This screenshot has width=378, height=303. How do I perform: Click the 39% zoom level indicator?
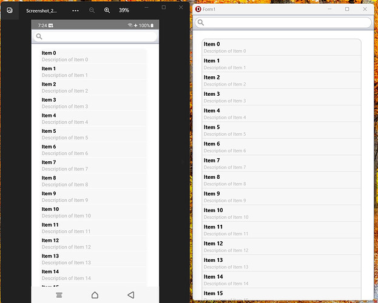pyautogui.click(x=124, y=10)
